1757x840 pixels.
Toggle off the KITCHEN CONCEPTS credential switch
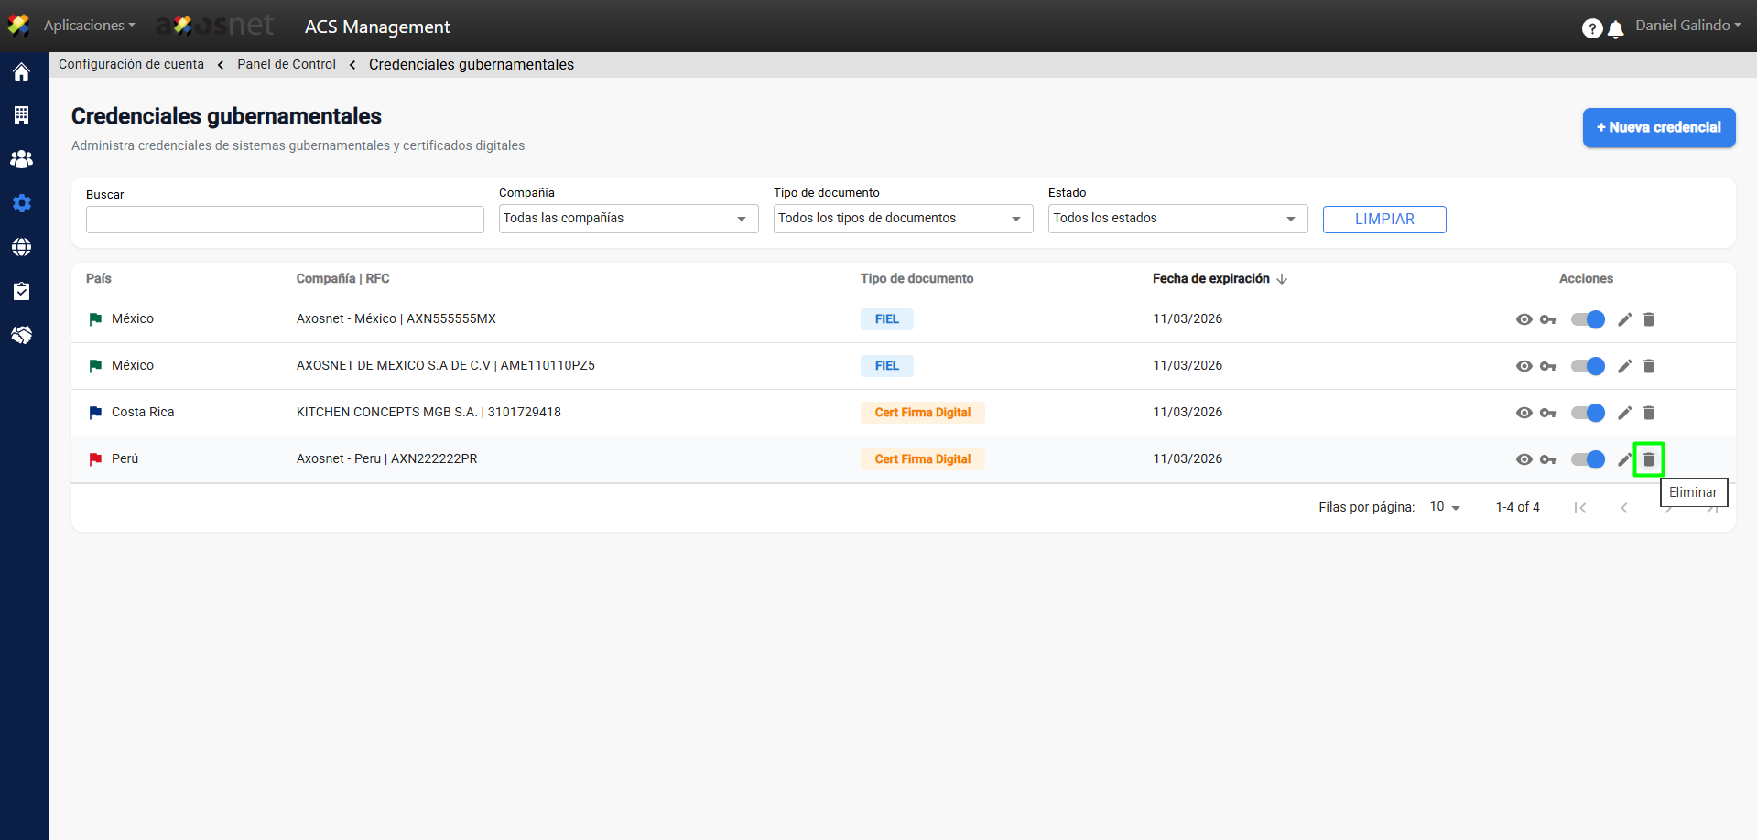(1588, 413)
